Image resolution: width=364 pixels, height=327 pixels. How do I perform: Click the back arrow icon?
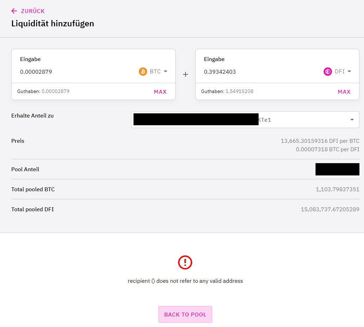pyautogui.click(x=14, y=11)
